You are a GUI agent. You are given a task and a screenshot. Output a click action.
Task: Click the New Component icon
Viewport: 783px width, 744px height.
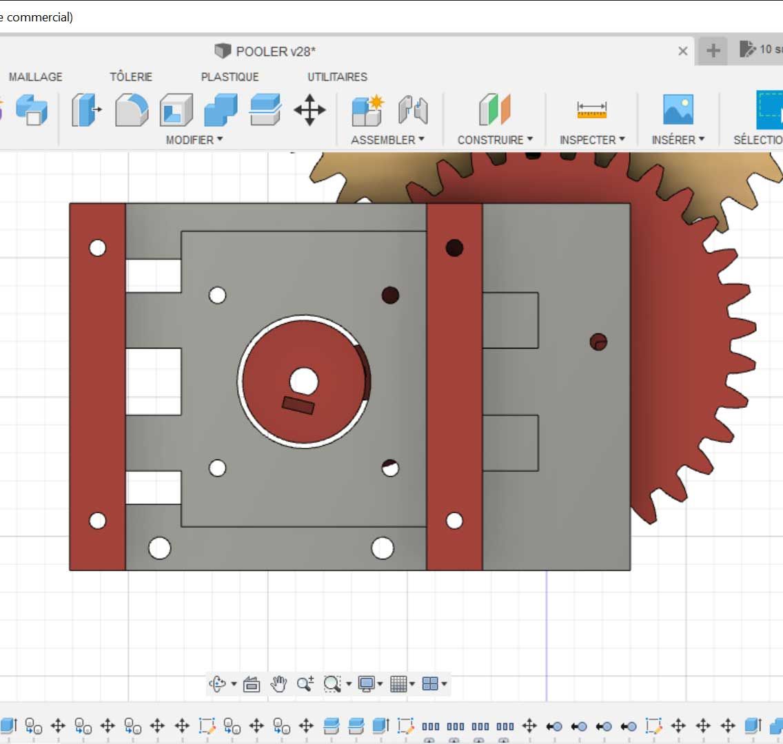(x=367, y=110)
